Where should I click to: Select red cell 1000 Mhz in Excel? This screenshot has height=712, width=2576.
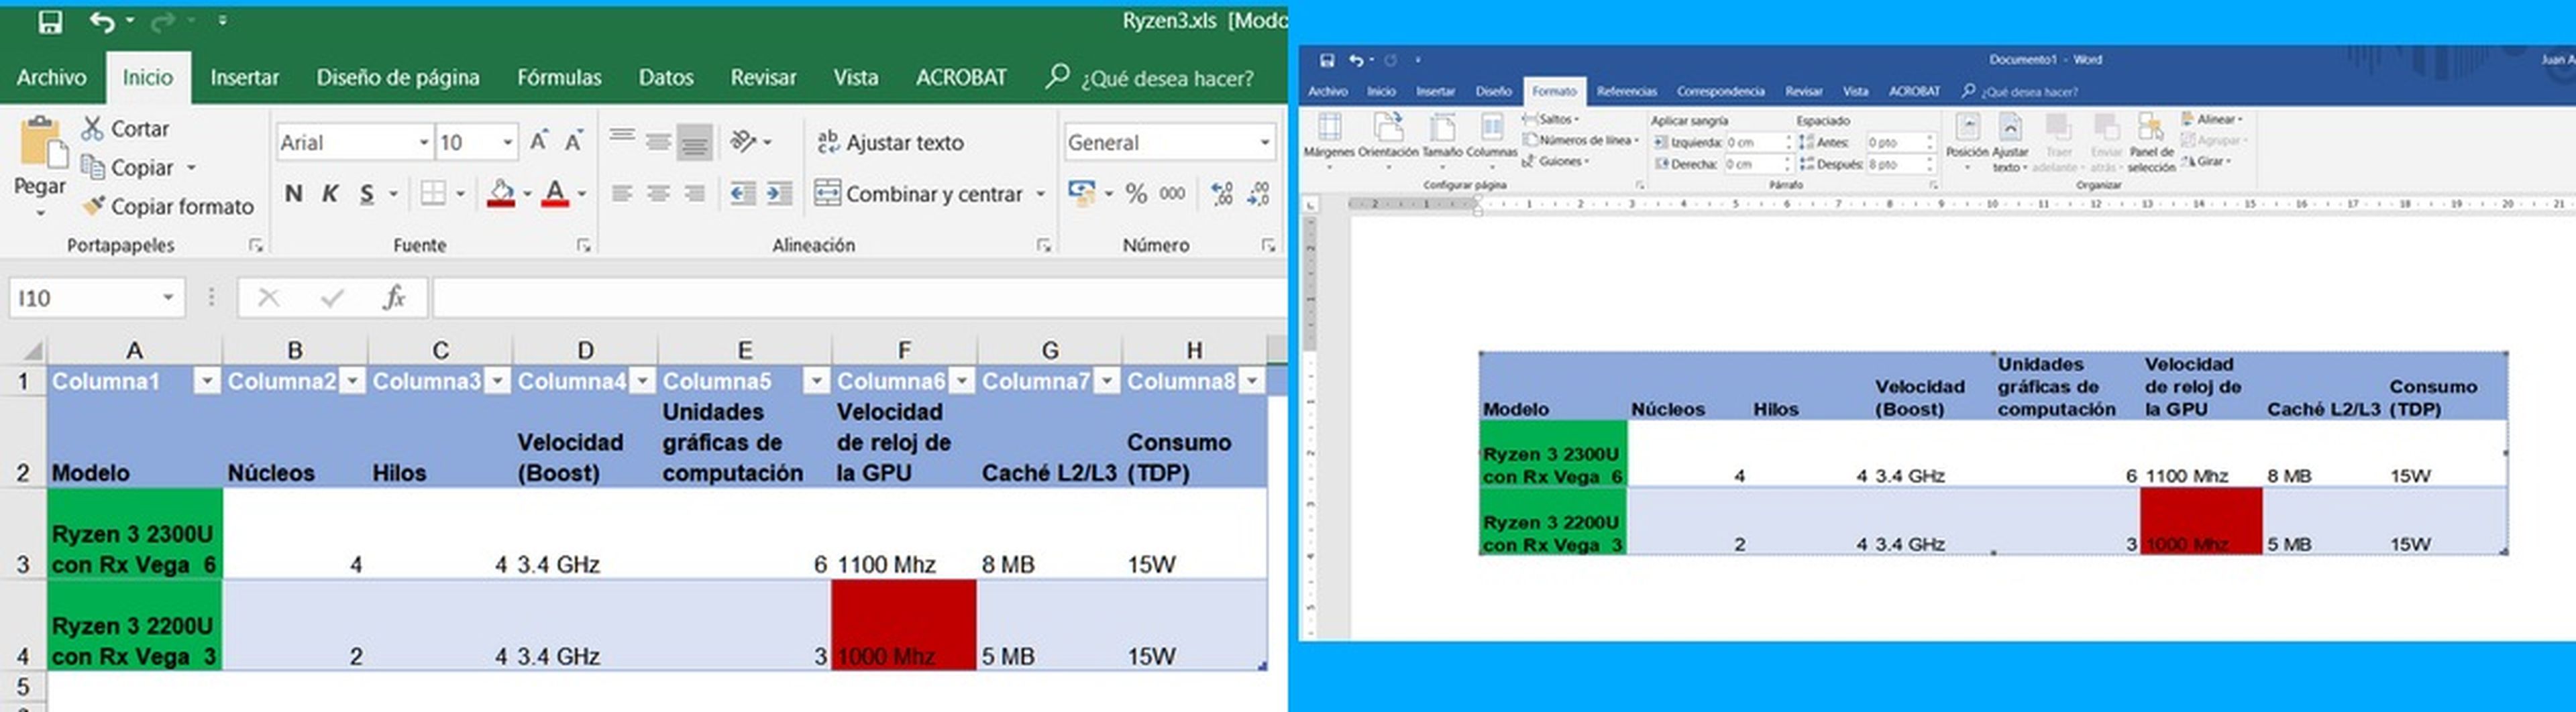(x=904, y=625)
